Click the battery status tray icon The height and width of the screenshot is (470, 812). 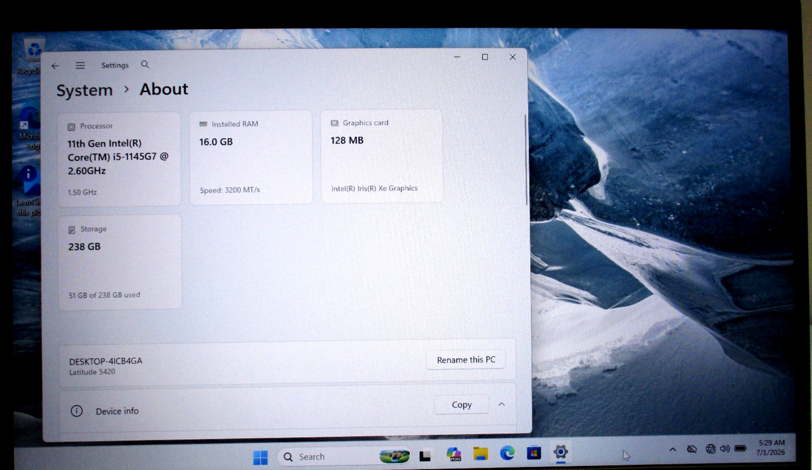[740, 448]
